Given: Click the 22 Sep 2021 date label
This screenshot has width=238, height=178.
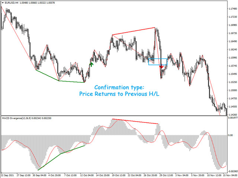Looking at the screenshot, I should tap(7, 175).
